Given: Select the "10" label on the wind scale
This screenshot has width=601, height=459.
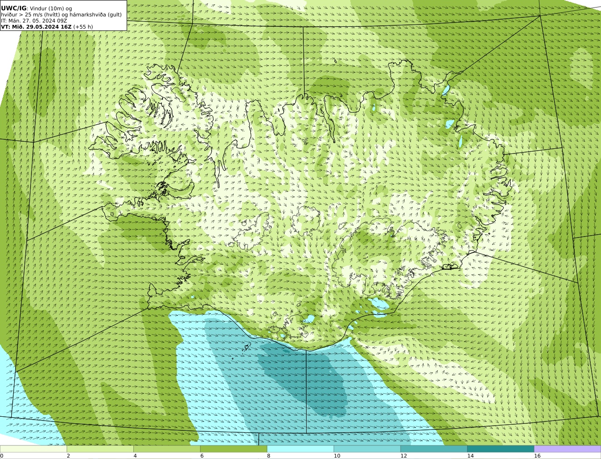Looking at the screenshot, I should click(x=337, y=456).
